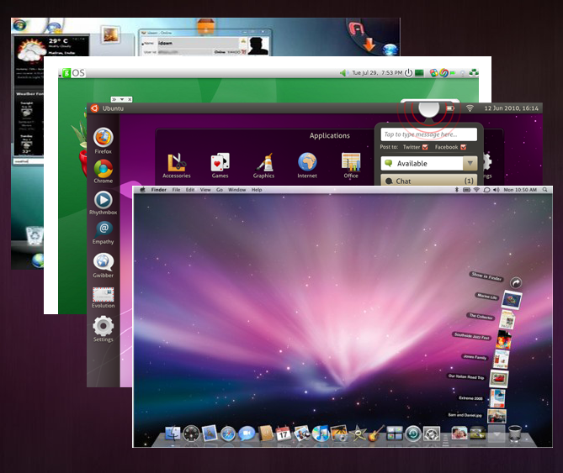
Task: Open Recycle Bin on Windows desktop
Action: pos(35,235)
